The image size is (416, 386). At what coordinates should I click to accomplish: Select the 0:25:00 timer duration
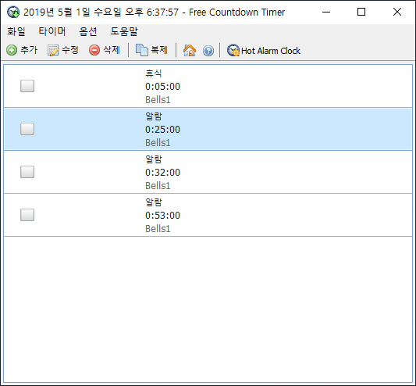(x=162, y=130)
